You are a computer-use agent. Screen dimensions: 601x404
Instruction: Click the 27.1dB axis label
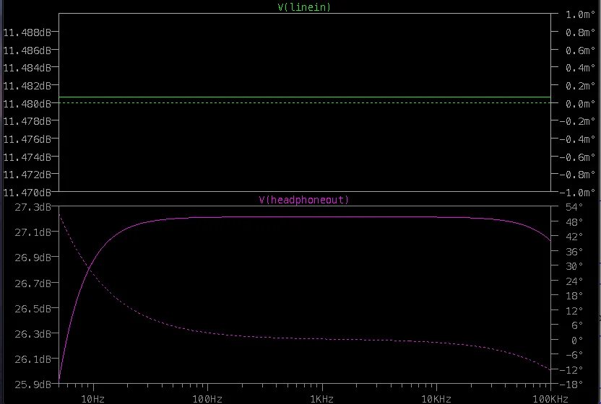(x=33, y=232)
